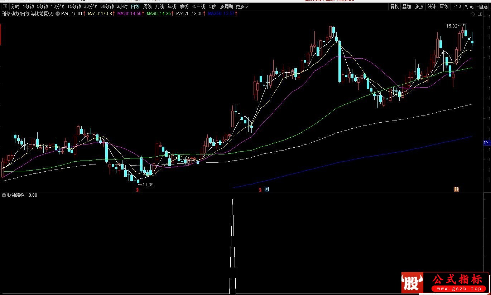491x295 pixels.
Task: Toggle the right side panel icon
Action: pyautogui.click(x=480, y=14)
